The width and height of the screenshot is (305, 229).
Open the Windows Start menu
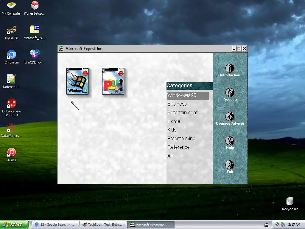tap(14, 225)
